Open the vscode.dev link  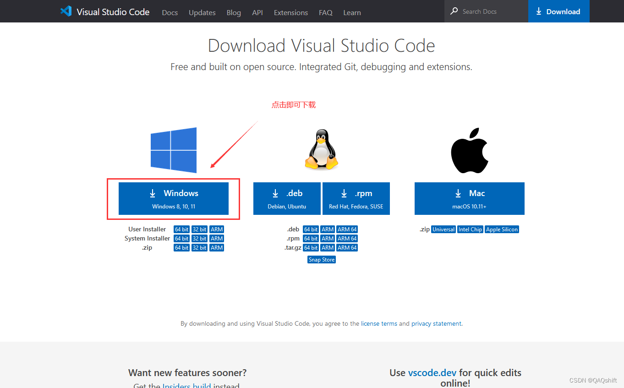click(x=432, y=373)
